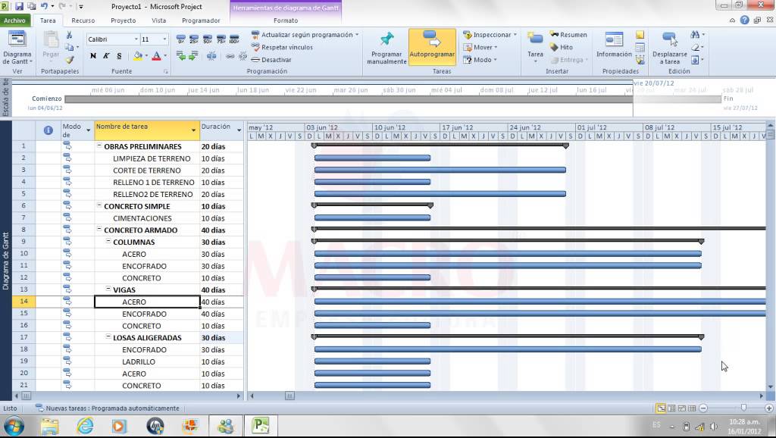Click the Details icon in Propiedades
776x438 pixels.
pos(640,48)
